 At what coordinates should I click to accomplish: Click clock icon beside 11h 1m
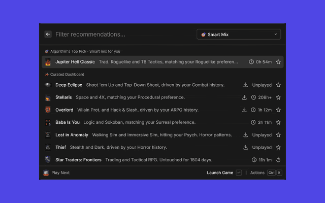(x=254, y=160)
